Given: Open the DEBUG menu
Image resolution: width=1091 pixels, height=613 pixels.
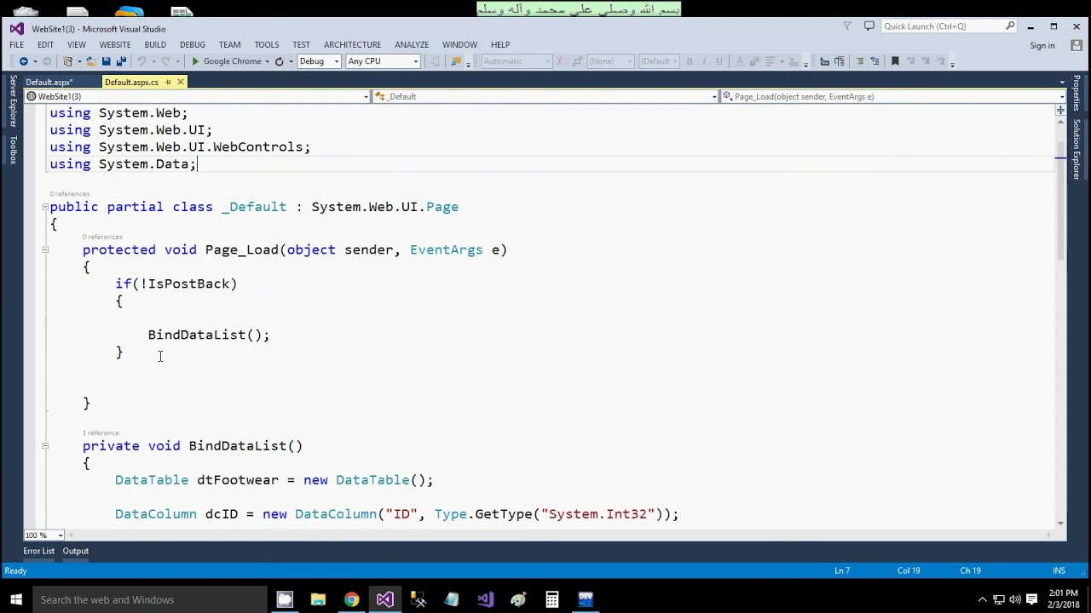Looking at the screenshot, I should (x=193, y=44).
